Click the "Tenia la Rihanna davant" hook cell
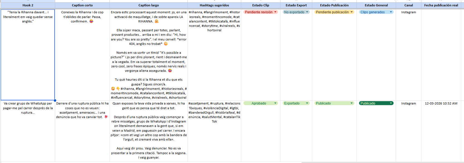 (28, 55)
